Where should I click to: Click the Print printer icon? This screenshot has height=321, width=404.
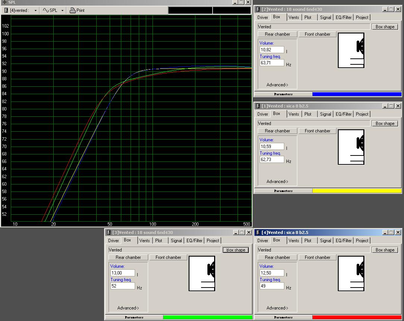coord(73,10)
